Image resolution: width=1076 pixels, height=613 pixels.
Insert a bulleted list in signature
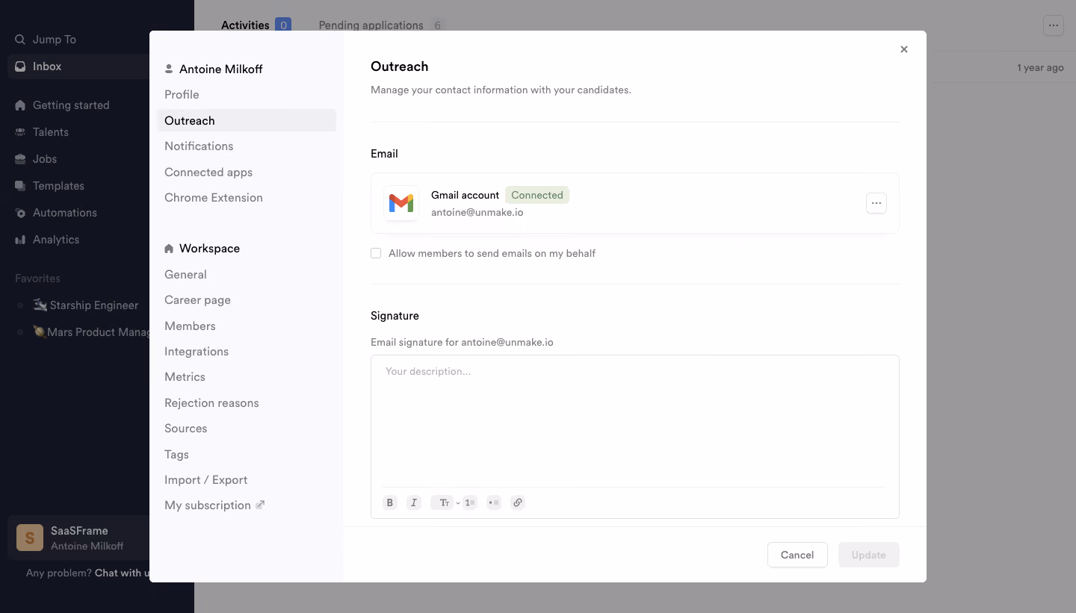coord(493,502)
